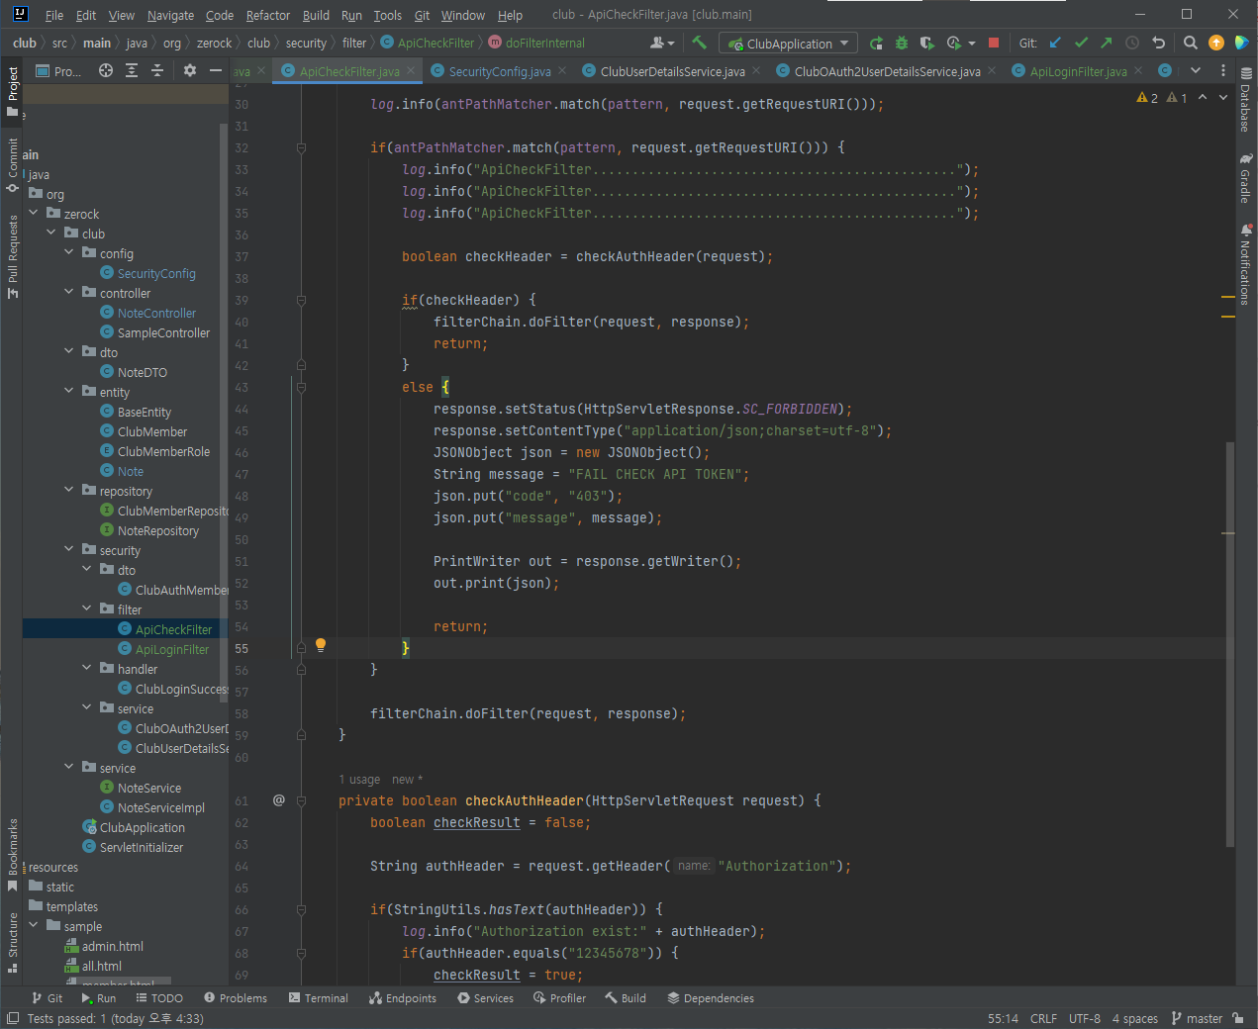The height and width of the screenshot is (1029, 1258).
Task: Go to next highlighted error arrow
Action: pyautogui.click(x=1222, y=98)
